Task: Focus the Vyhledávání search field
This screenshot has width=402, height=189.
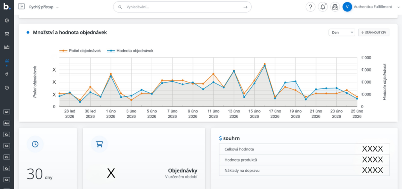Action: click(x=182, y=7)
